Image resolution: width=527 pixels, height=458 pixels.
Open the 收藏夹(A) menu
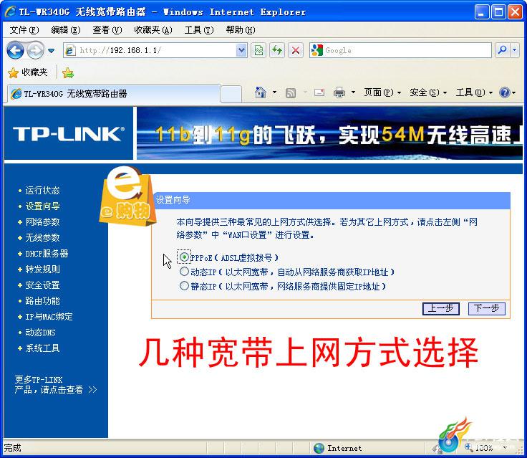(153, 30)
